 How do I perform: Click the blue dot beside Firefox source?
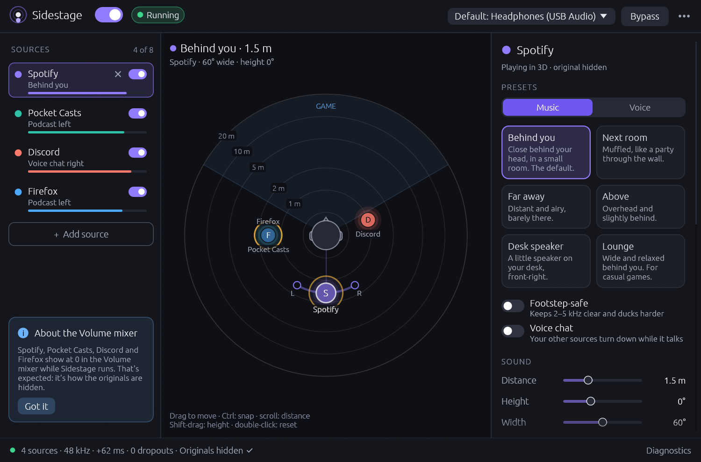[x=18, y=192]
